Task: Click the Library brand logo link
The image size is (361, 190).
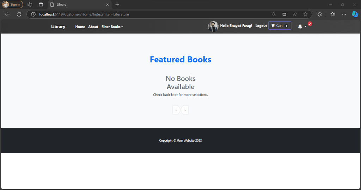Action: pyautogui.click(x=58, y=27)
